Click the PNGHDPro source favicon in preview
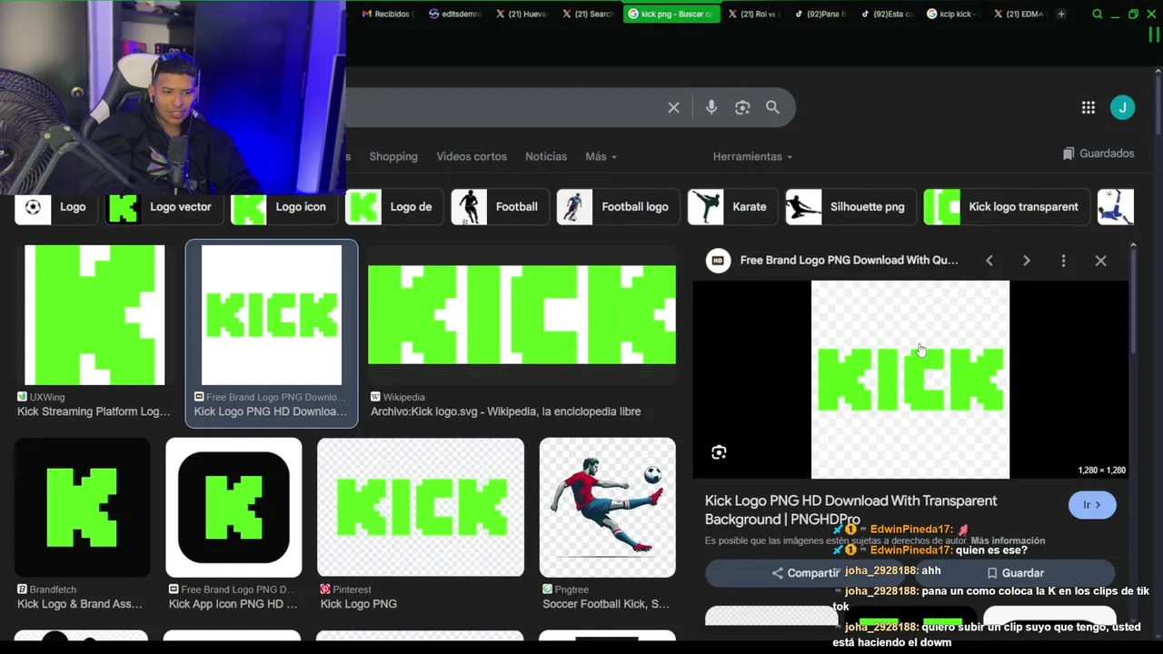The image size is (1163, 654). pyautogui.click(x=718, y=261)
